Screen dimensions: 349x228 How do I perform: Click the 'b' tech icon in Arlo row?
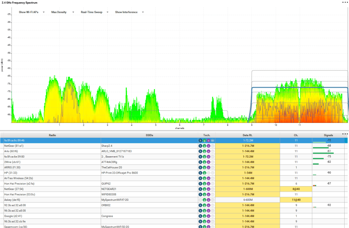click(200, 151)
